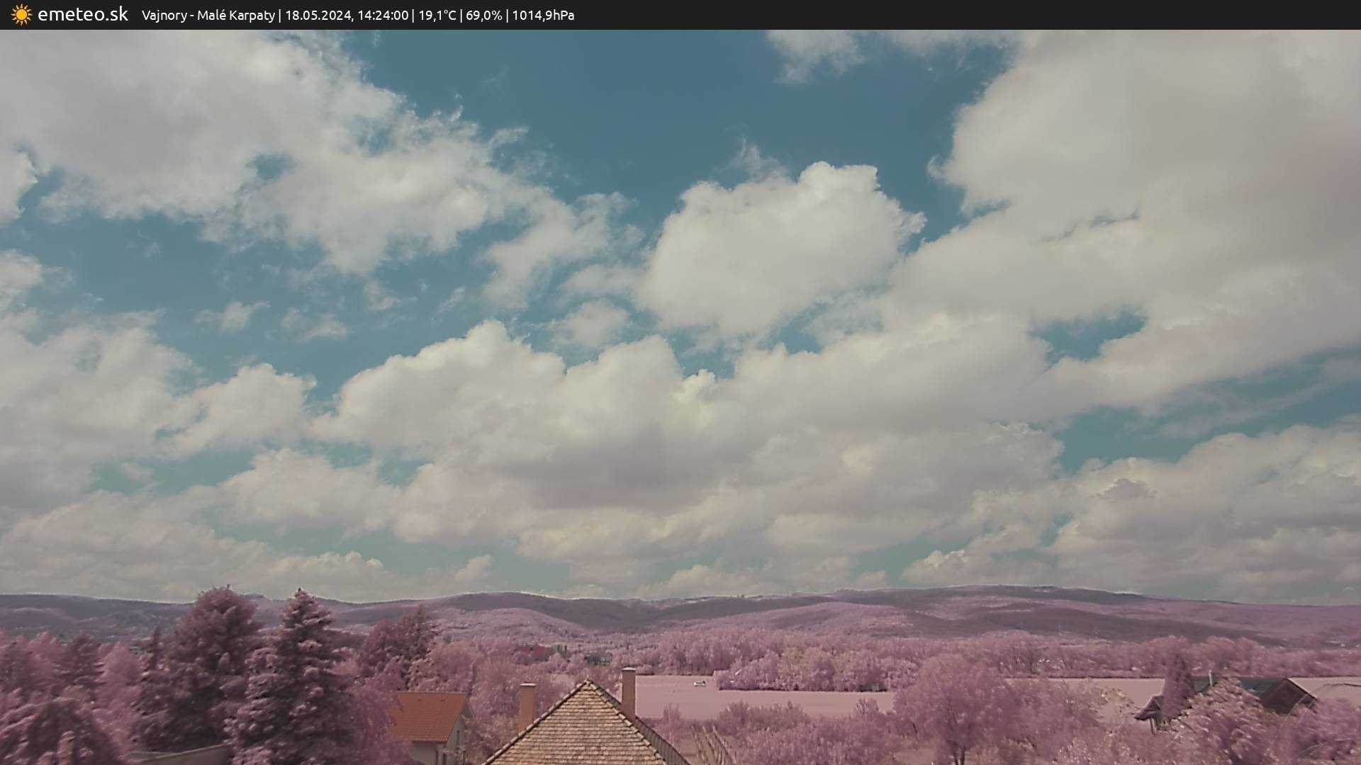
Task: Select the 18.05.2024 date text
Action: pyautogui.click(x=318, y=16)
